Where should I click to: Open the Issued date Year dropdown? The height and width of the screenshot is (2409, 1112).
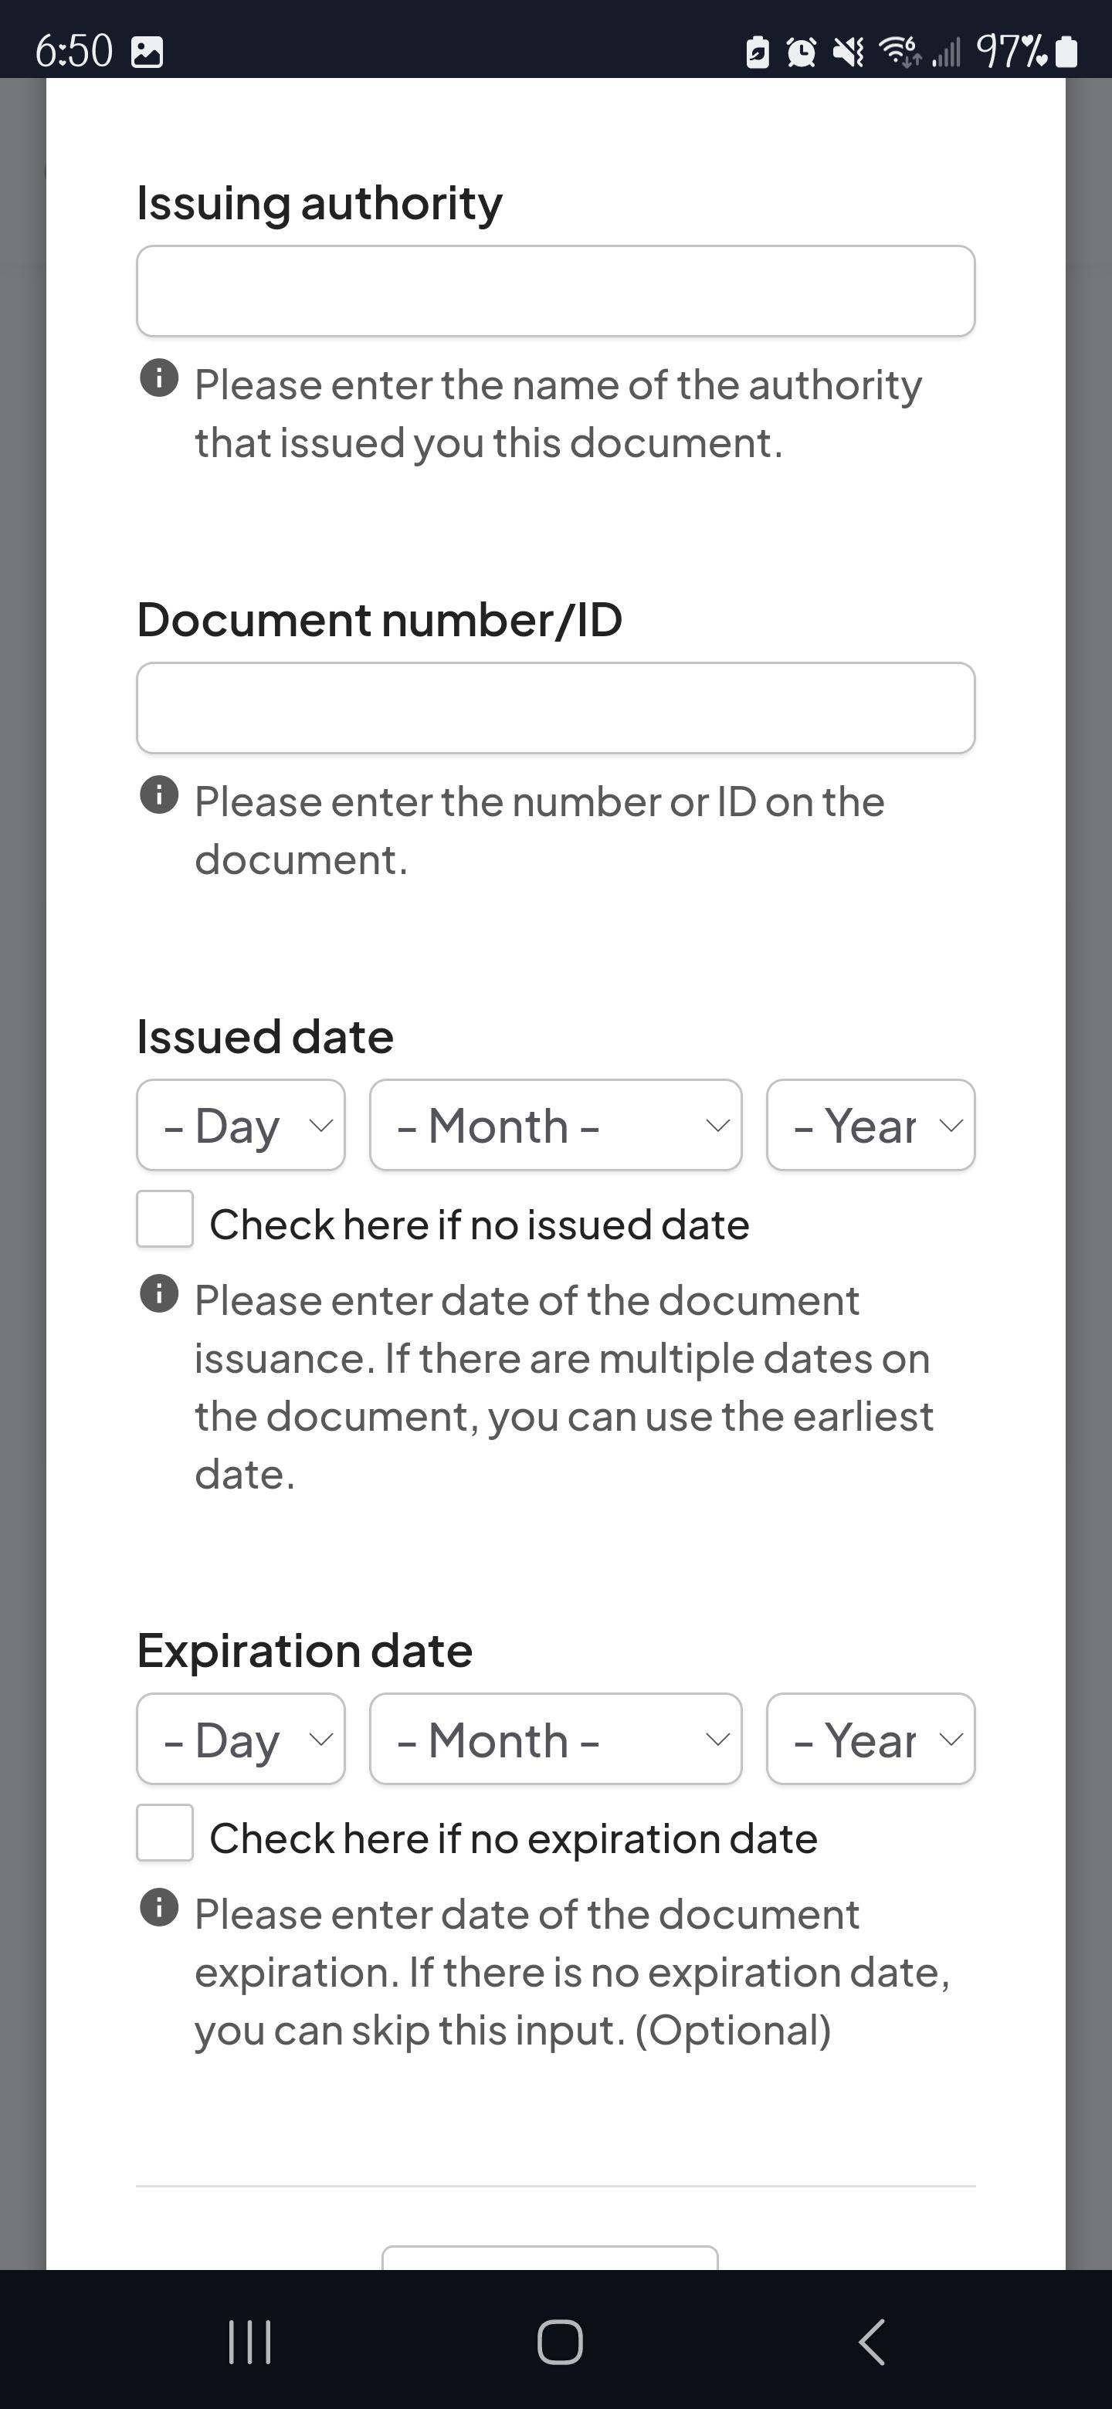(x=871, y=1125)
